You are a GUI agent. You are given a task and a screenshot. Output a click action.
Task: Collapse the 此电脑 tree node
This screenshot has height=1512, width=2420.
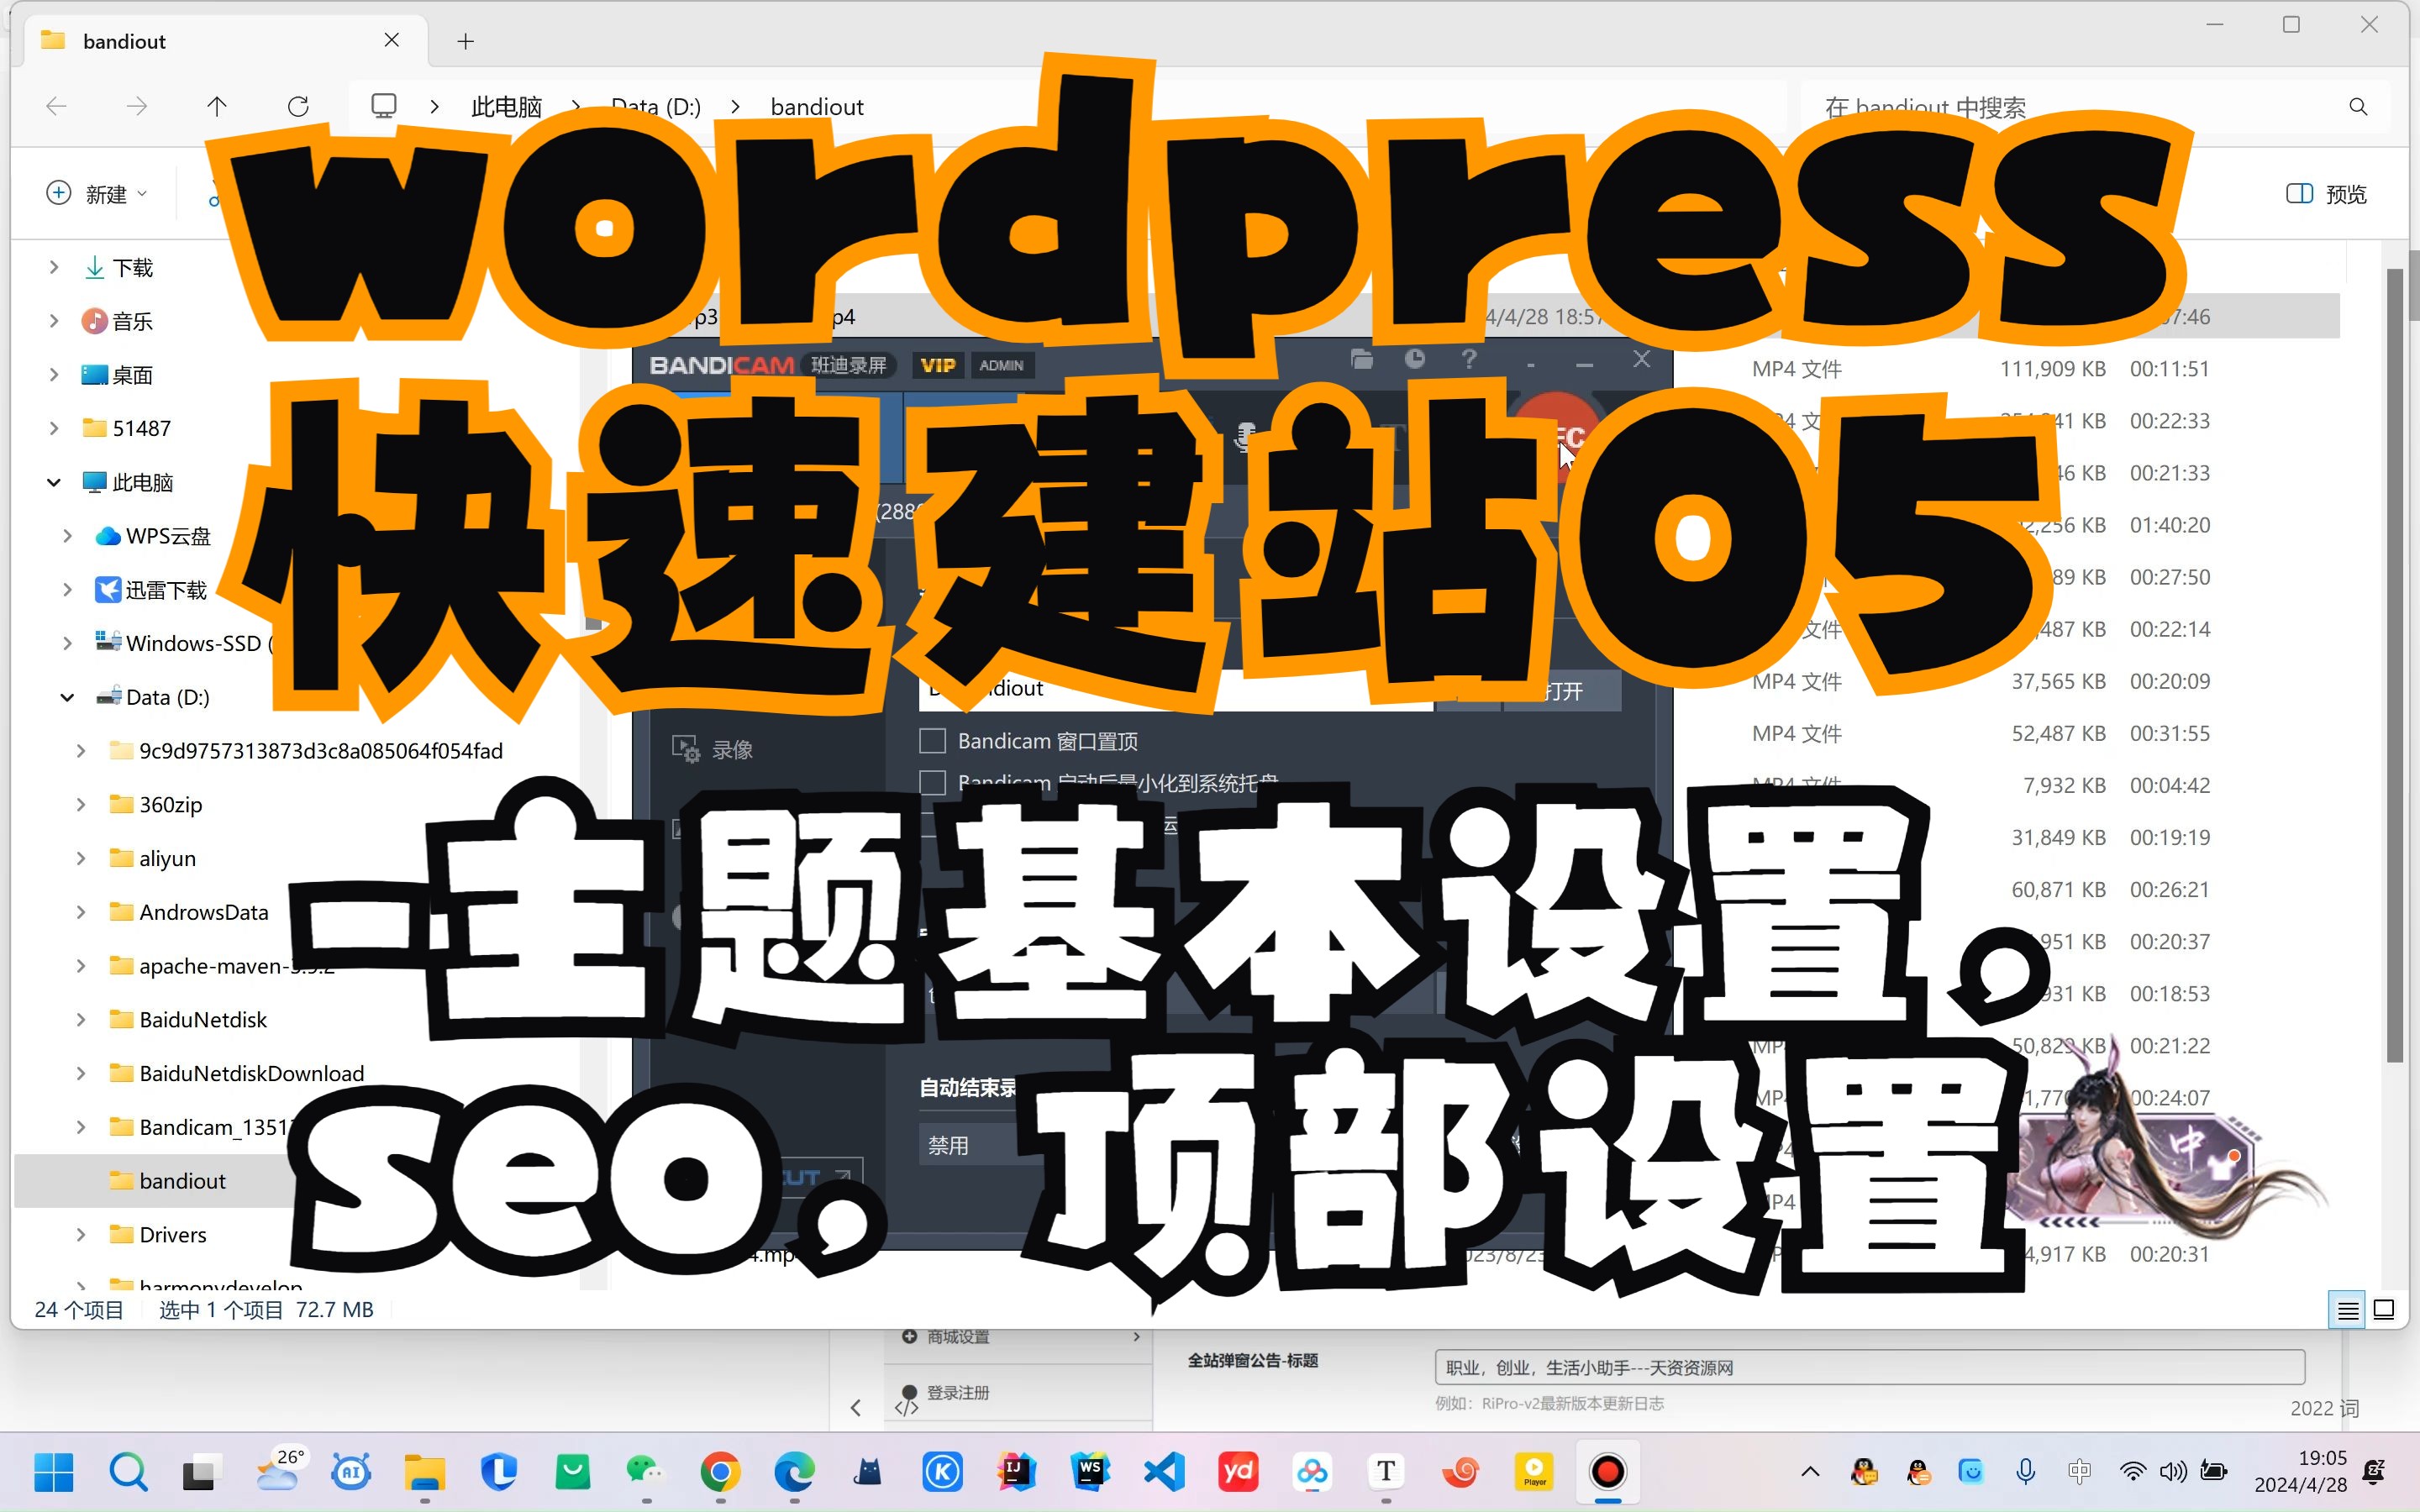tap(54, 482)
